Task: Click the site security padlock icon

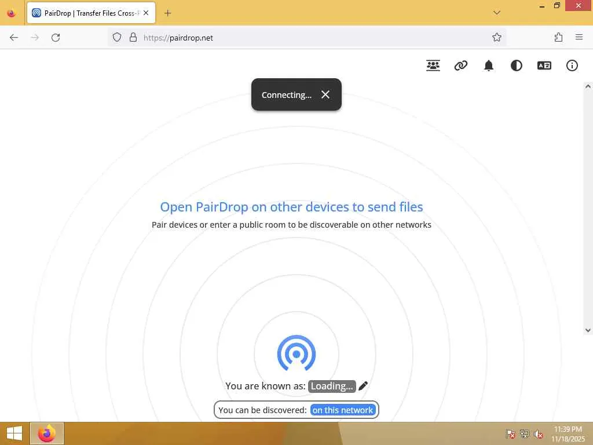Action: tap(133, 37)
